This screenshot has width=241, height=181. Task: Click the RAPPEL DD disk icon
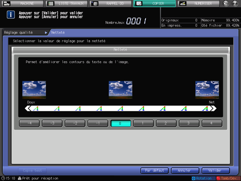(x=95, y=3)
